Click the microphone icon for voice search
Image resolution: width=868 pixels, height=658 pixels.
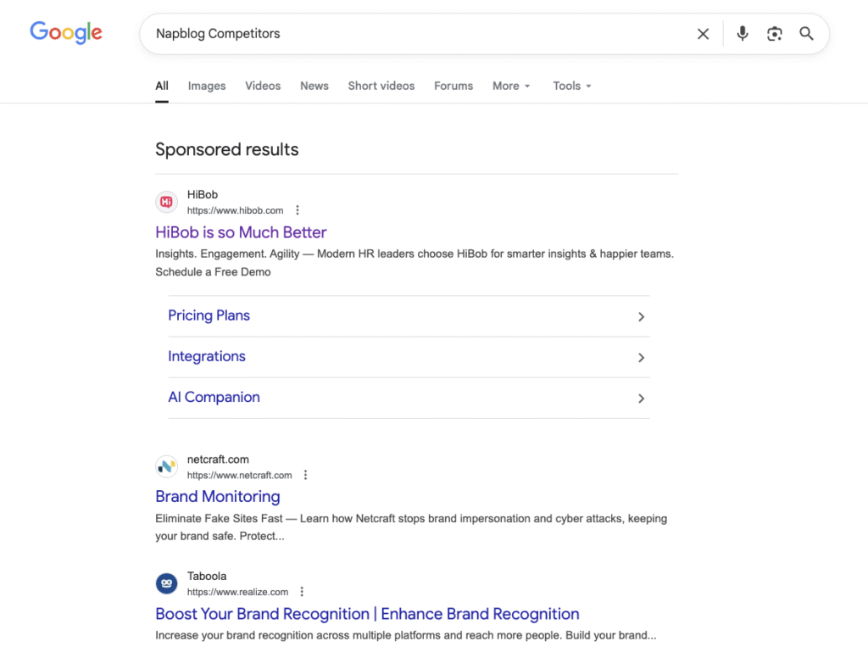(742, 34)
